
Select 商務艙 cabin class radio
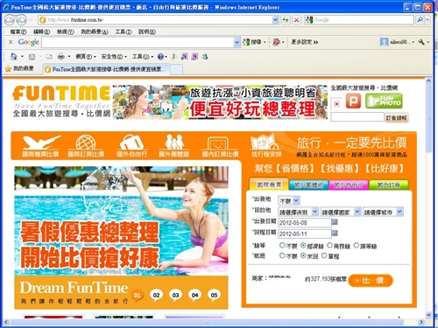coord(329,245)
